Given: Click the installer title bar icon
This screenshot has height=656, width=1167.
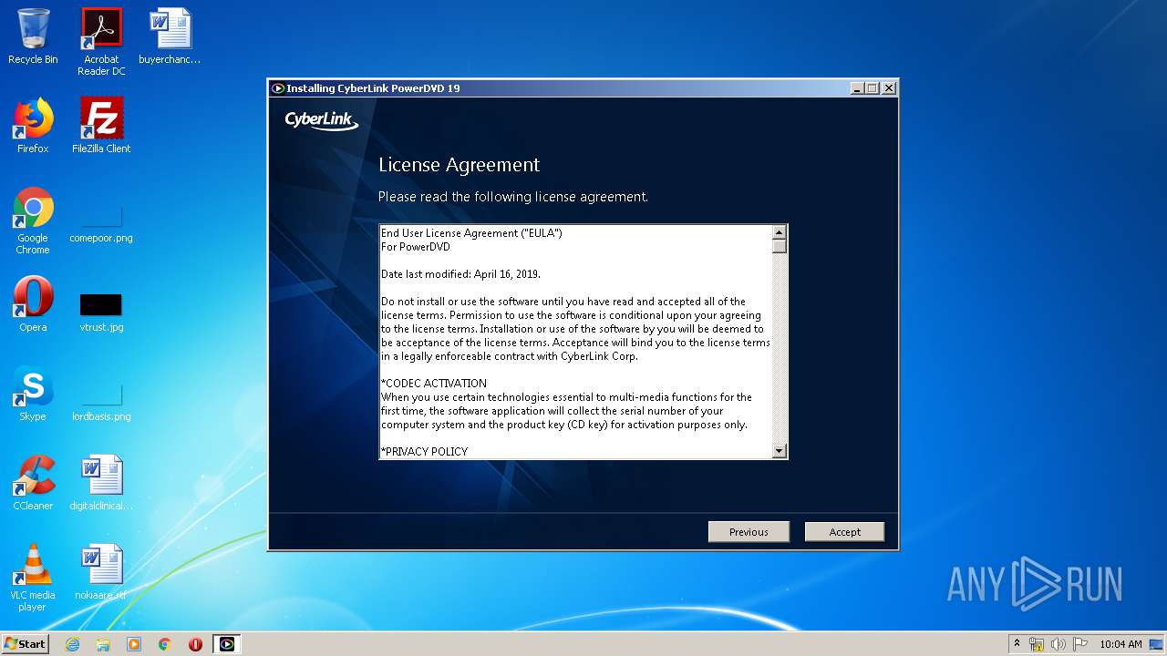Looking at the screenshot, I should [278, 88].
